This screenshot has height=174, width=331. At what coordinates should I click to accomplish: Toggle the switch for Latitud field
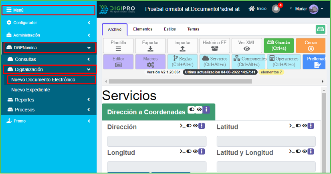(299, 126)
